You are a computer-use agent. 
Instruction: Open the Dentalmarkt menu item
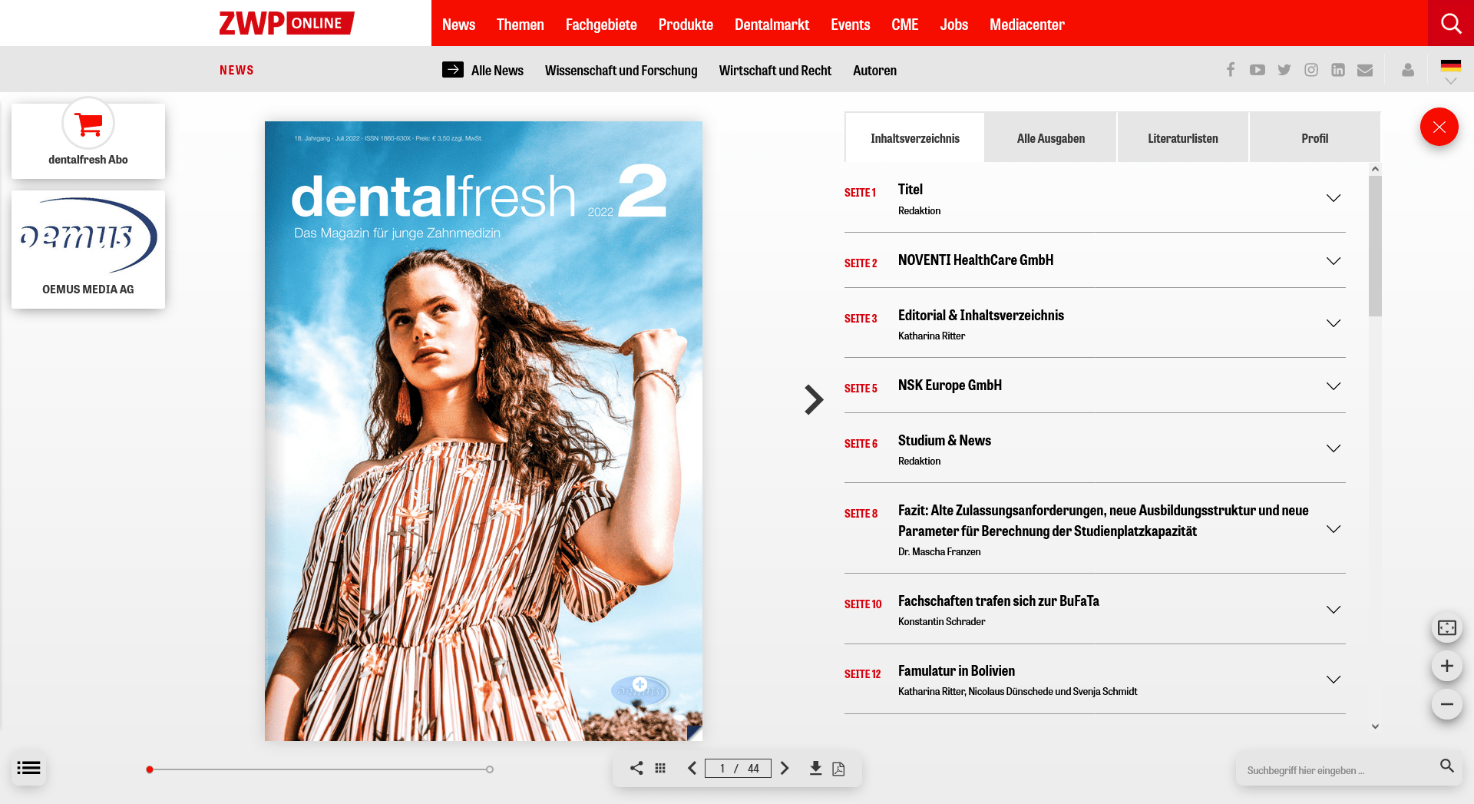pyautogui.click(x=772, y=25)
